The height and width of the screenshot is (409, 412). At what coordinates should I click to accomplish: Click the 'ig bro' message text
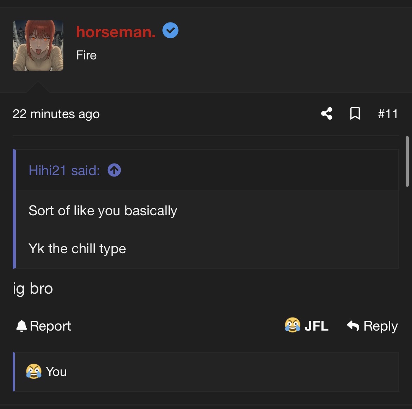pos(33,289)
